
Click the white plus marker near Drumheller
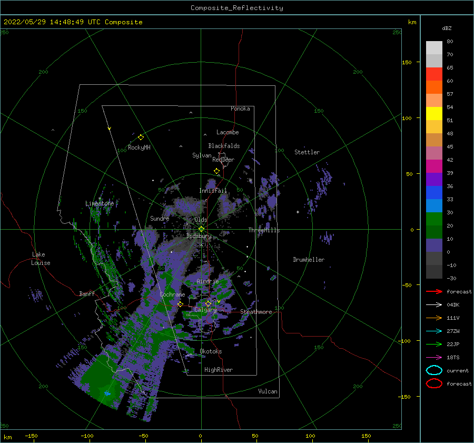(x=298, y=212)
